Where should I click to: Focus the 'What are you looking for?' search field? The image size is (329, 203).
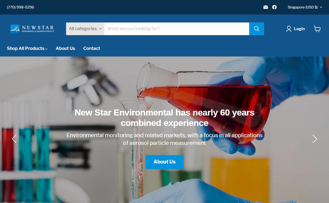177,29
